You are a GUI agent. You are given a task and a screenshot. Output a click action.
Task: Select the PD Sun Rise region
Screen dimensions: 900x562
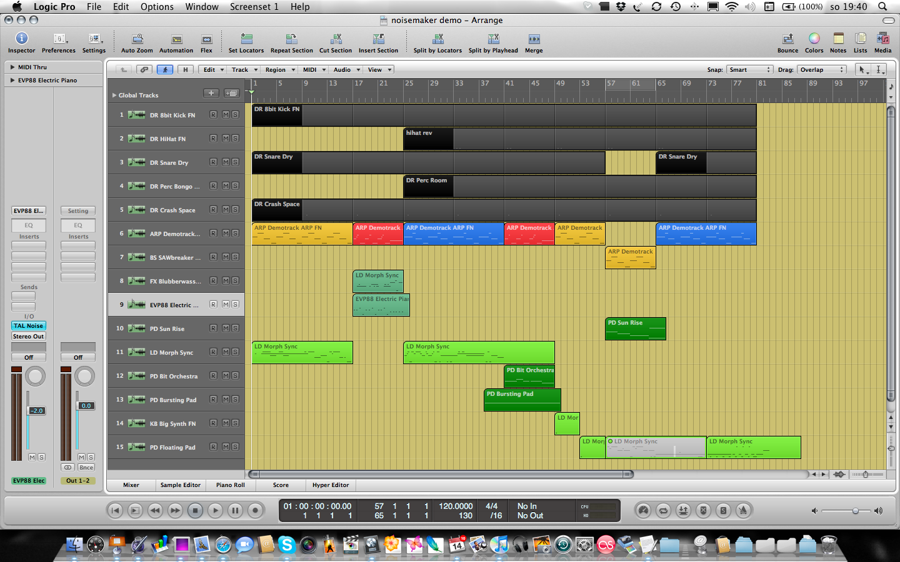click(x=635, y=328)
